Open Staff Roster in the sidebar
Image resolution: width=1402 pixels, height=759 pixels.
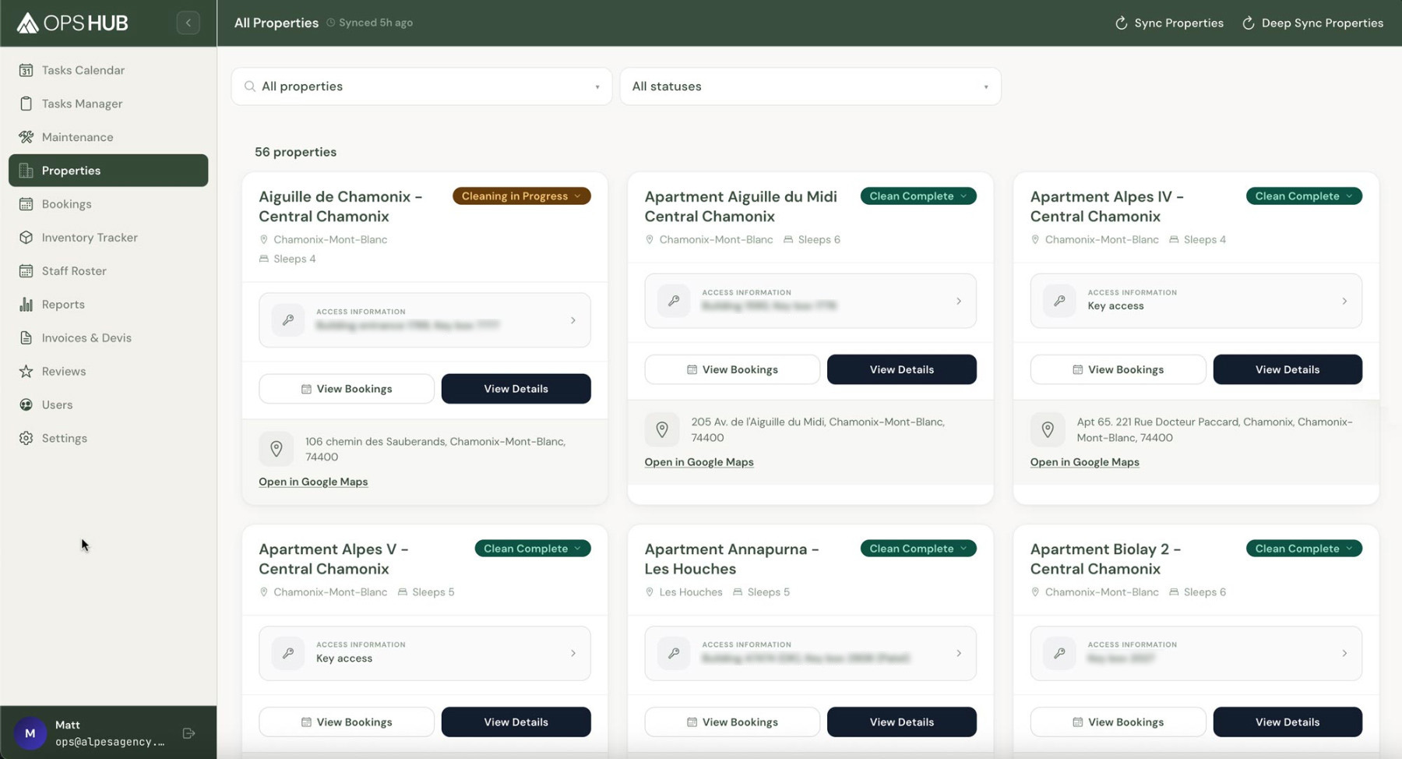(108, 271)
